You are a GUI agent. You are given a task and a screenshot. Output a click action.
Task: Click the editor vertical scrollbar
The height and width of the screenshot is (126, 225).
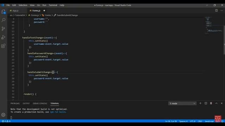pos(224,40)
